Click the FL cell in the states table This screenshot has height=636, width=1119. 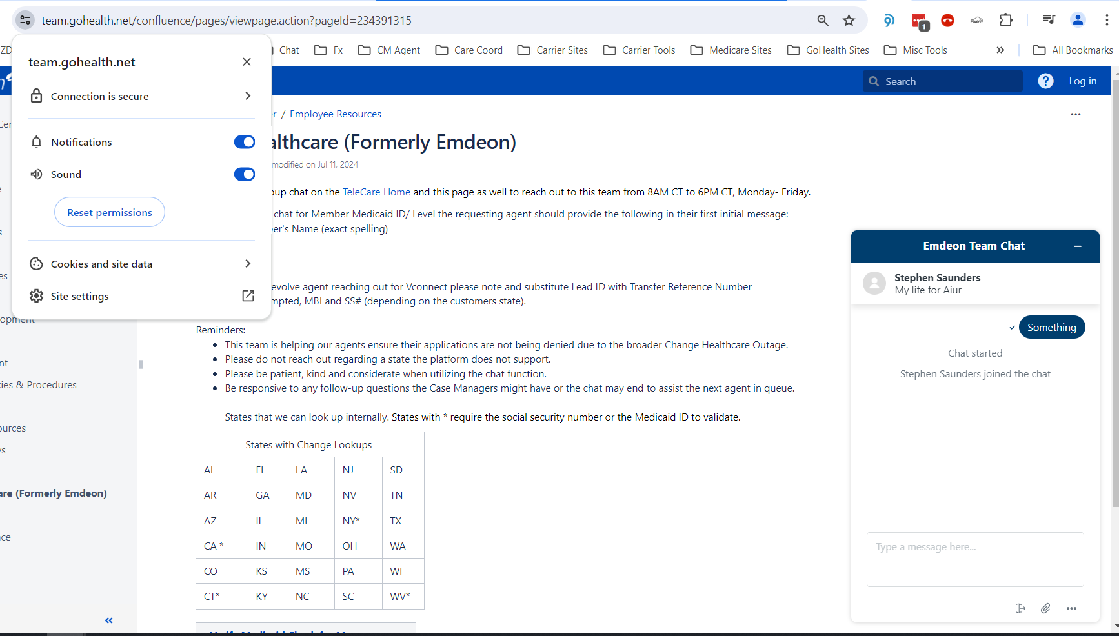(x=268, y=470)
